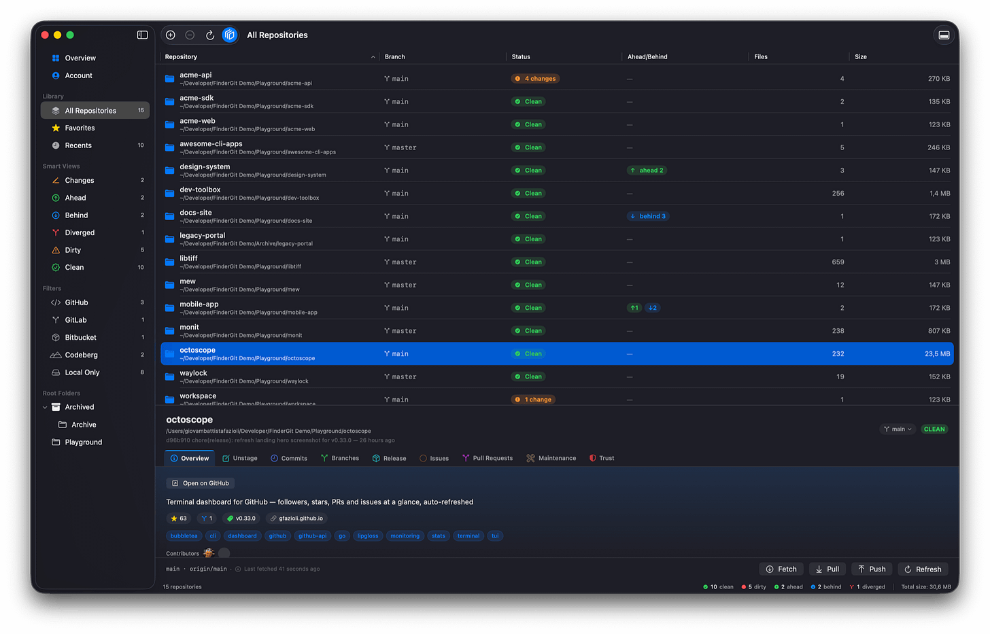This screenshot has height=634, width=990.
Task: Open the Ahead smart view
Action: click(95, 198)
